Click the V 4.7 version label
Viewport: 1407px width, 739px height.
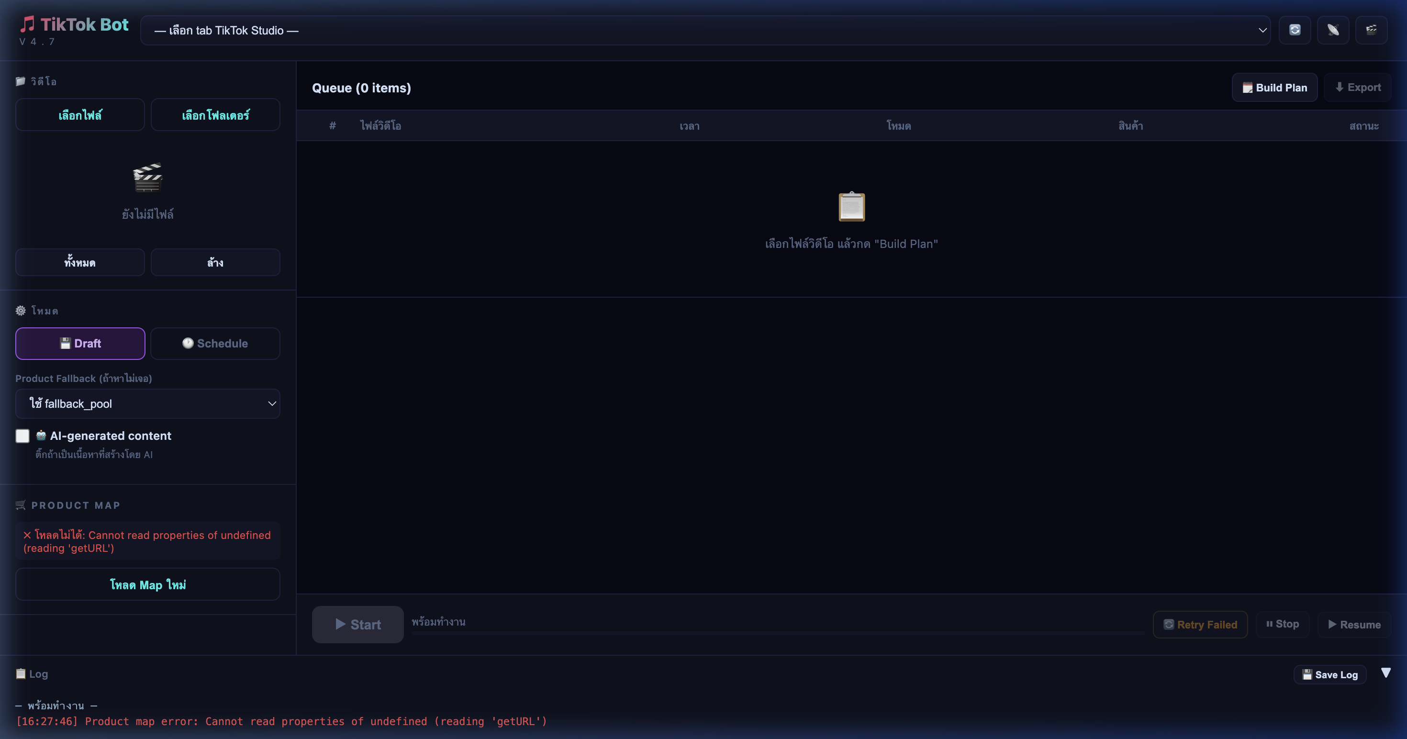point(37,42)
